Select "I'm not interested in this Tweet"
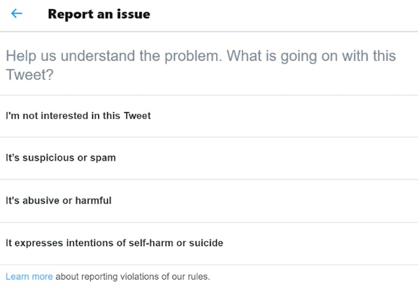 (x=78, y=116)
